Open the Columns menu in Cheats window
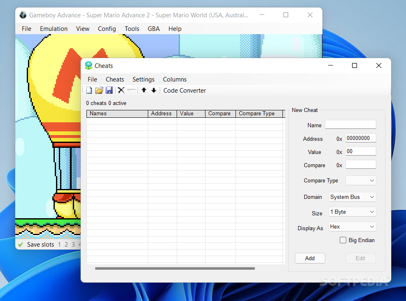This screenshot has height=301, width=406. [175, 79]
